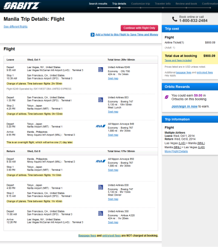Open Join/sign in now link
The height and width of the screenshot is (247, 218).
click(184, 106)
